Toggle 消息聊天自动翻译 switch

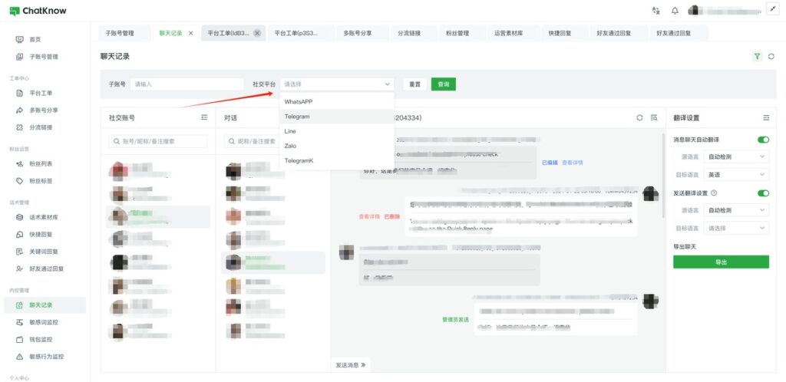(763, 140)
